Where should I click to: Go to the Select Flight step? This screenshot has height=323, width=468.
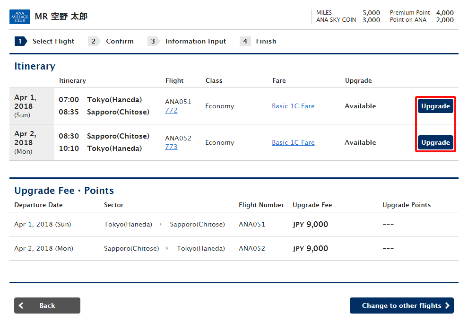(x=53, y=41)
